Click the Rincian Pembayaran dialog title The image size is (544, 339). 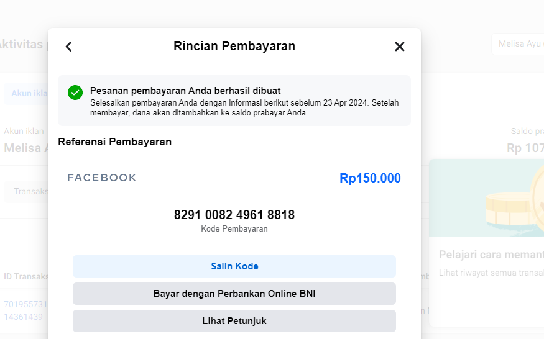pos(234,46)
